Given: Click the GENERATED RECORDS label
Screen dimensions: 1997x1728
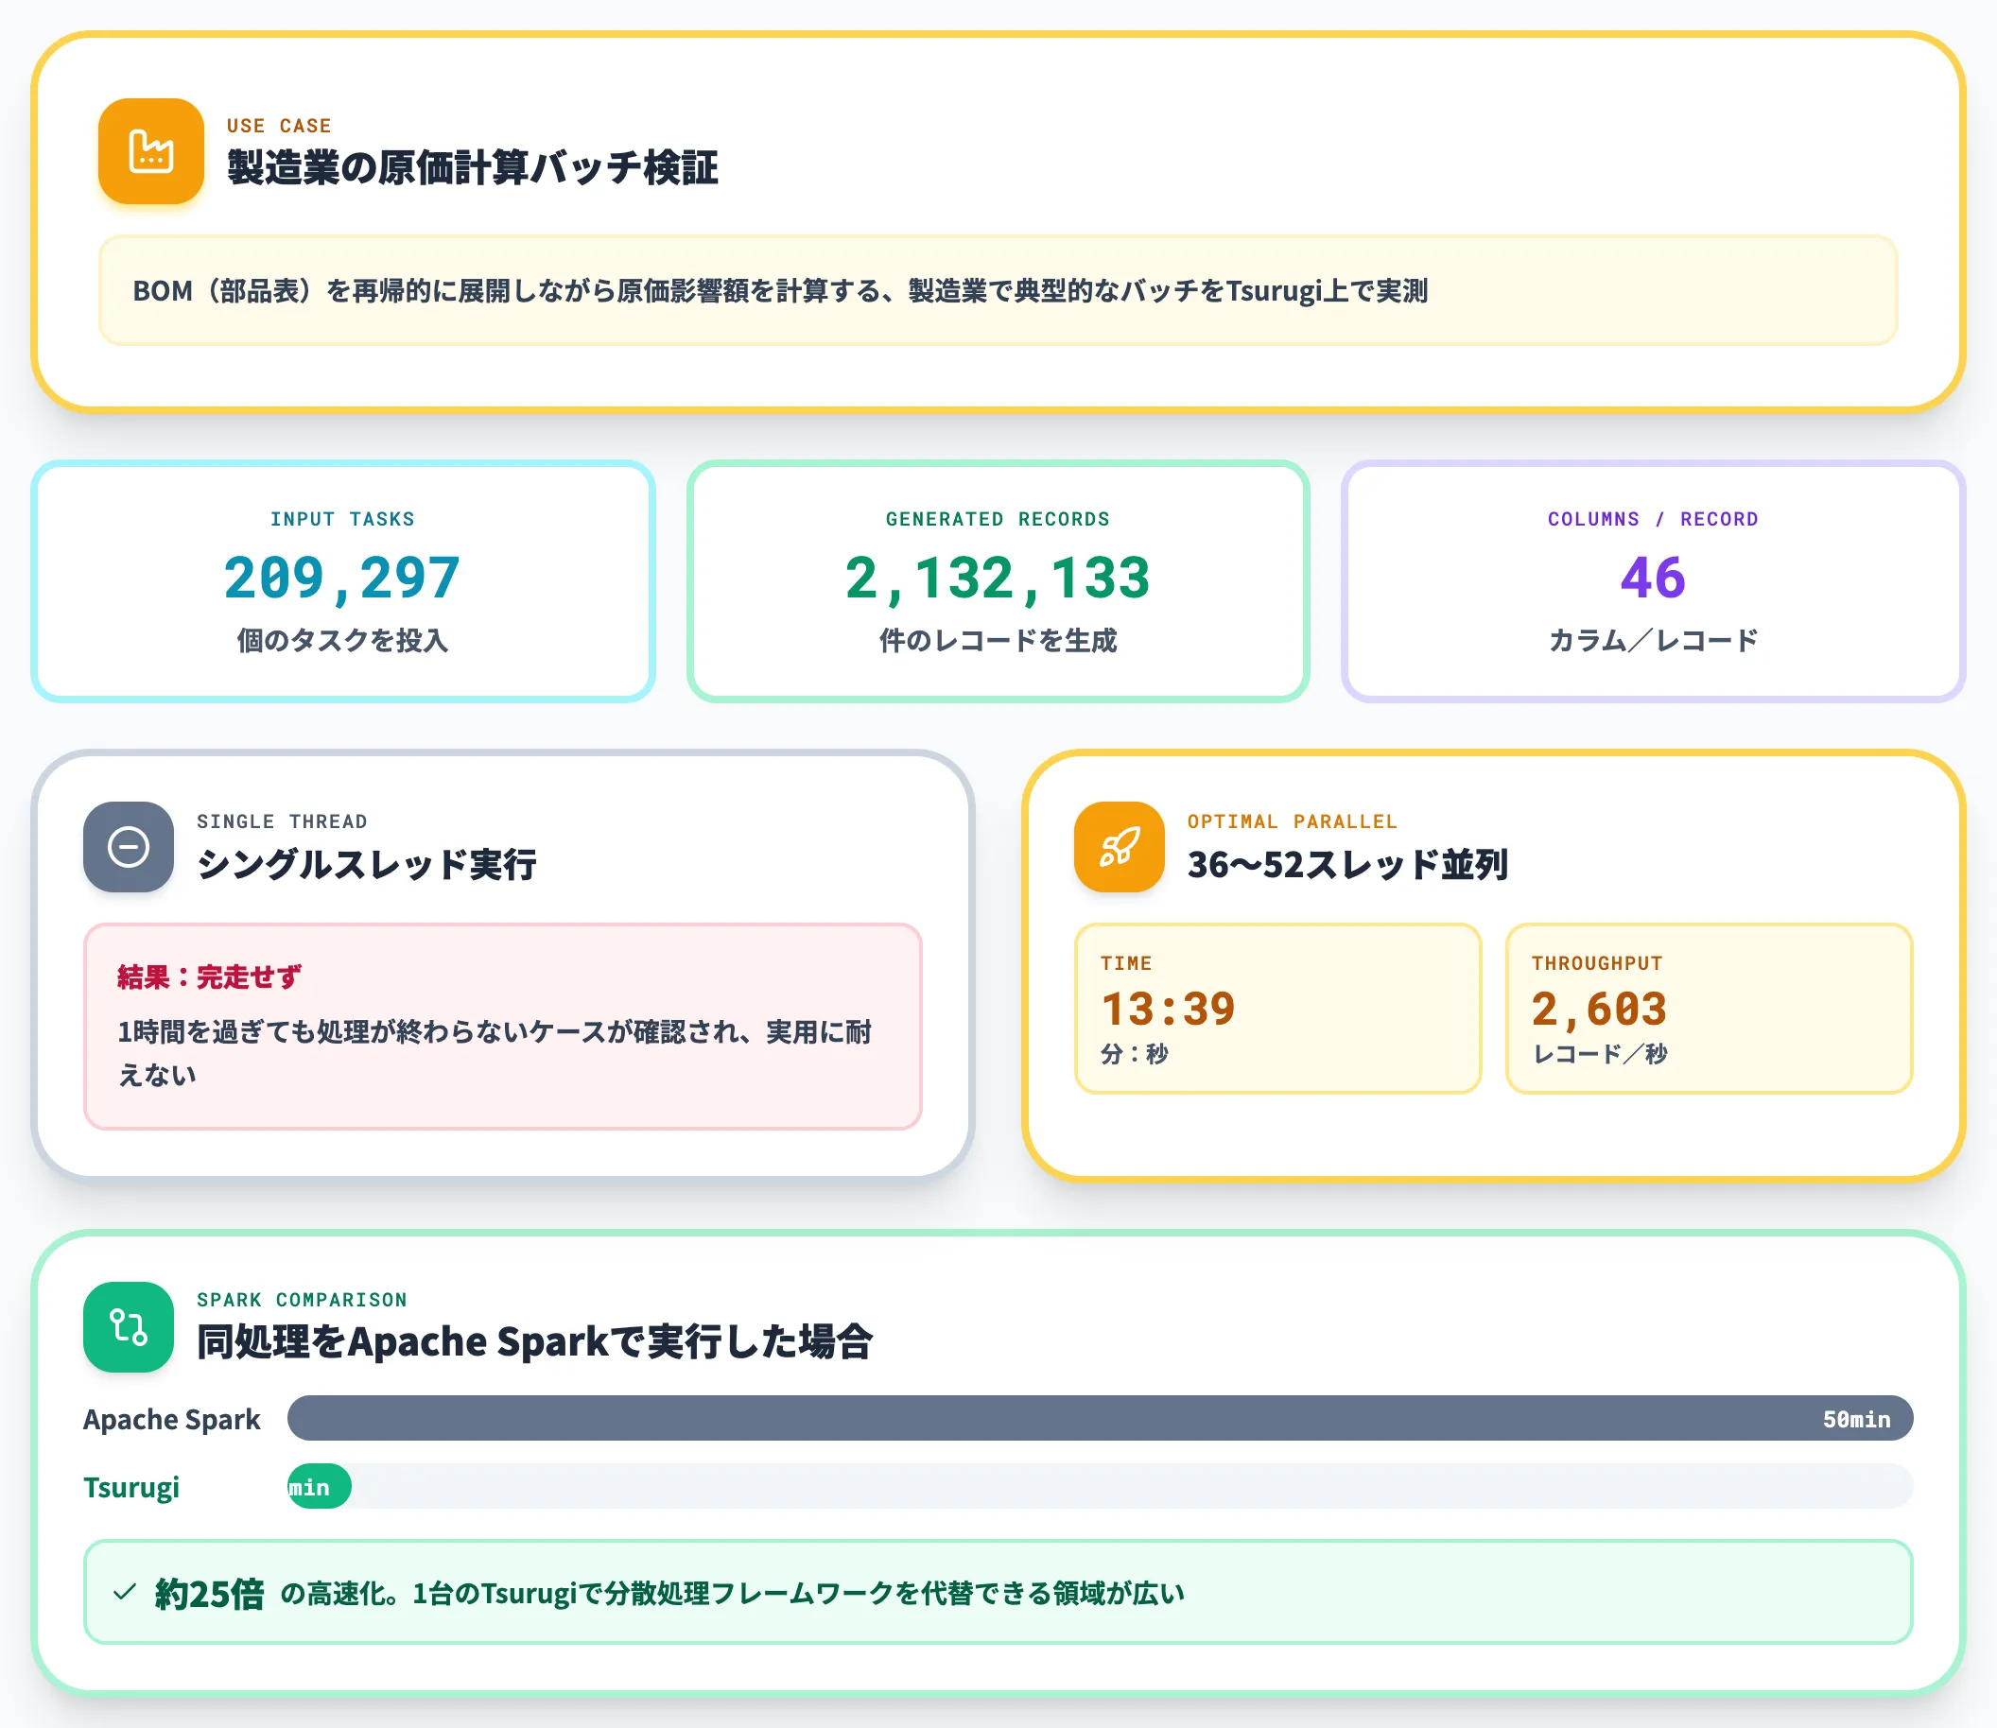Looking at the screenshot, I should pos(998,519).
